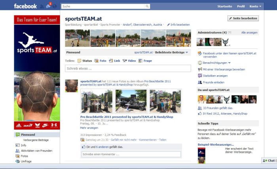This screenshot has height=169, width=277.
Task: Click the Facebook logo
Action: click(x=25, y=6)
